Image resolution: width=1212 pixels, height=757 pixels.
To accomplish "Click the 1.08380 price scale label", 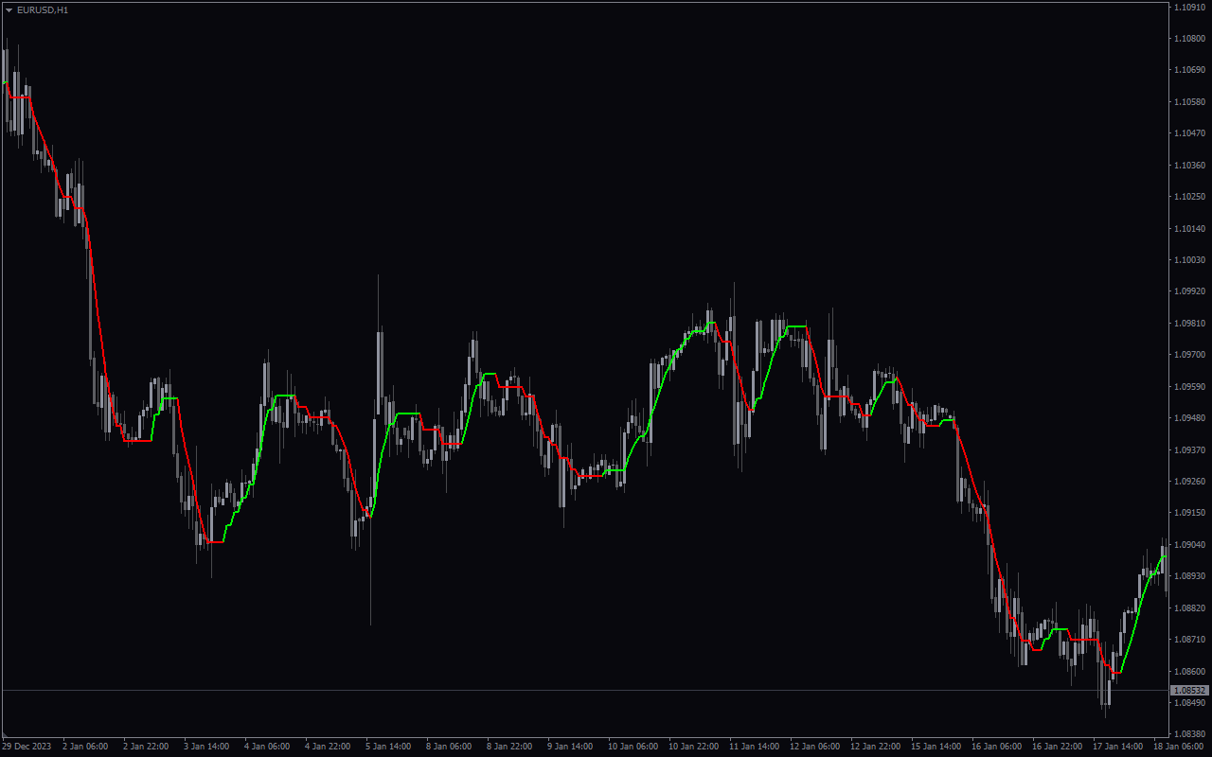I will click(x=1189, y=734).
